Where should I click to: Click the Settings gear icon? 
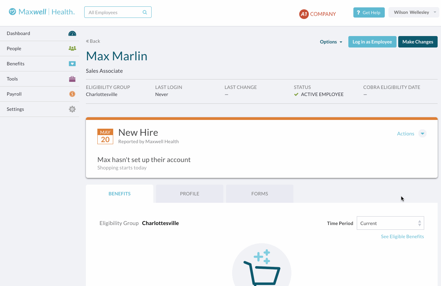pyautogui.click(x=72, y=109)
